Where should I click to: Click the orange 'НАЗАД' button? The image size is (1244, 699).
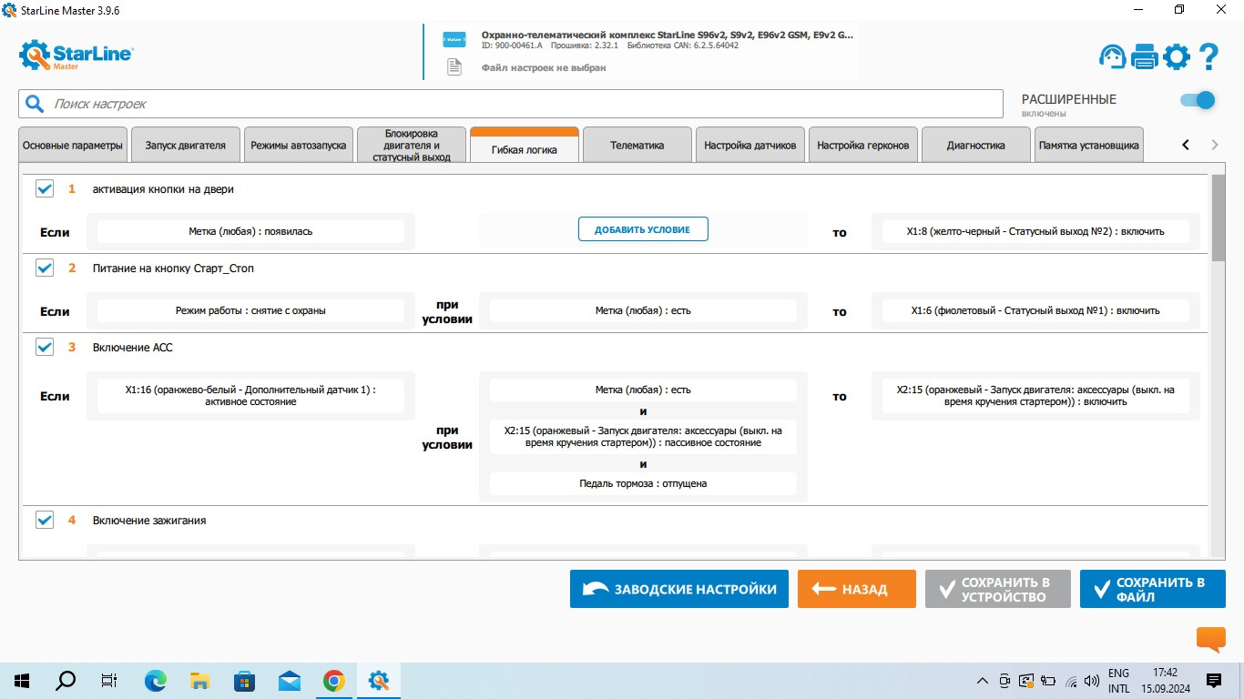click(x=857, y=589)
